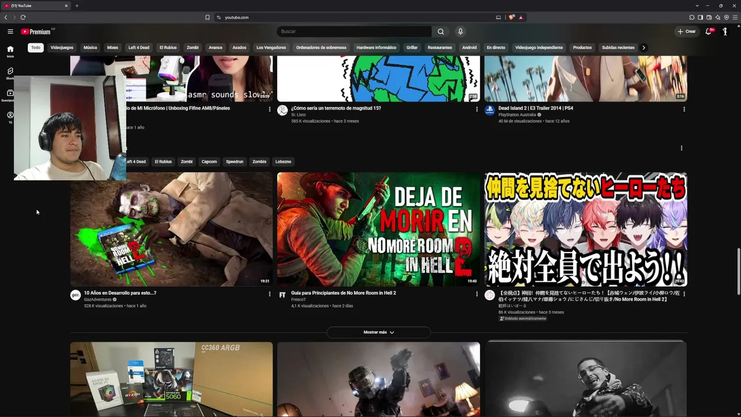Play the Japanese anime heroes thumbnail
The width and height of the screenshot is (741, 417).
pyautogui.click(x=586, y=229)
